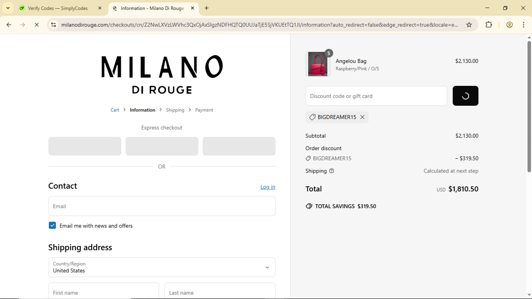Click the Subtotal $2,130.00 value
532x299 pixels.
tap(467, 136)
